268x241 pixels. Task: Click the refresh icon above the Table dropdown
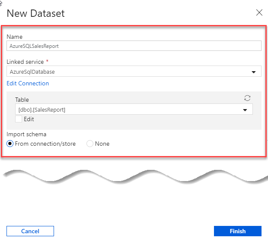[247, 98]
